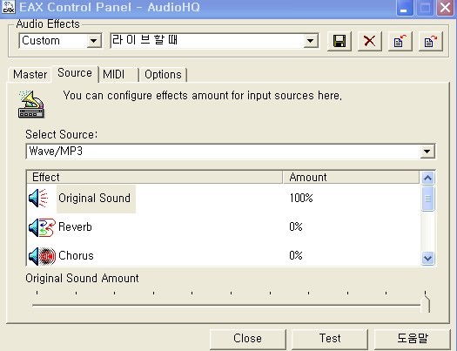
Task: Click the Original Sound speaker icon
Action: coord(38,199)
